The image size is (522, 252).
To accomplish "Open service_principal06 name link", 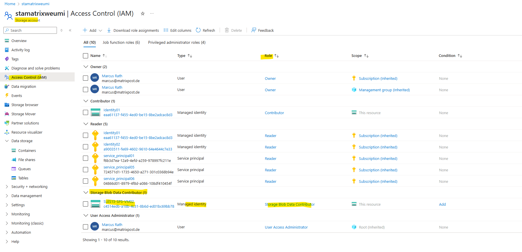I will pyautogui.click(x=119, y=178).
